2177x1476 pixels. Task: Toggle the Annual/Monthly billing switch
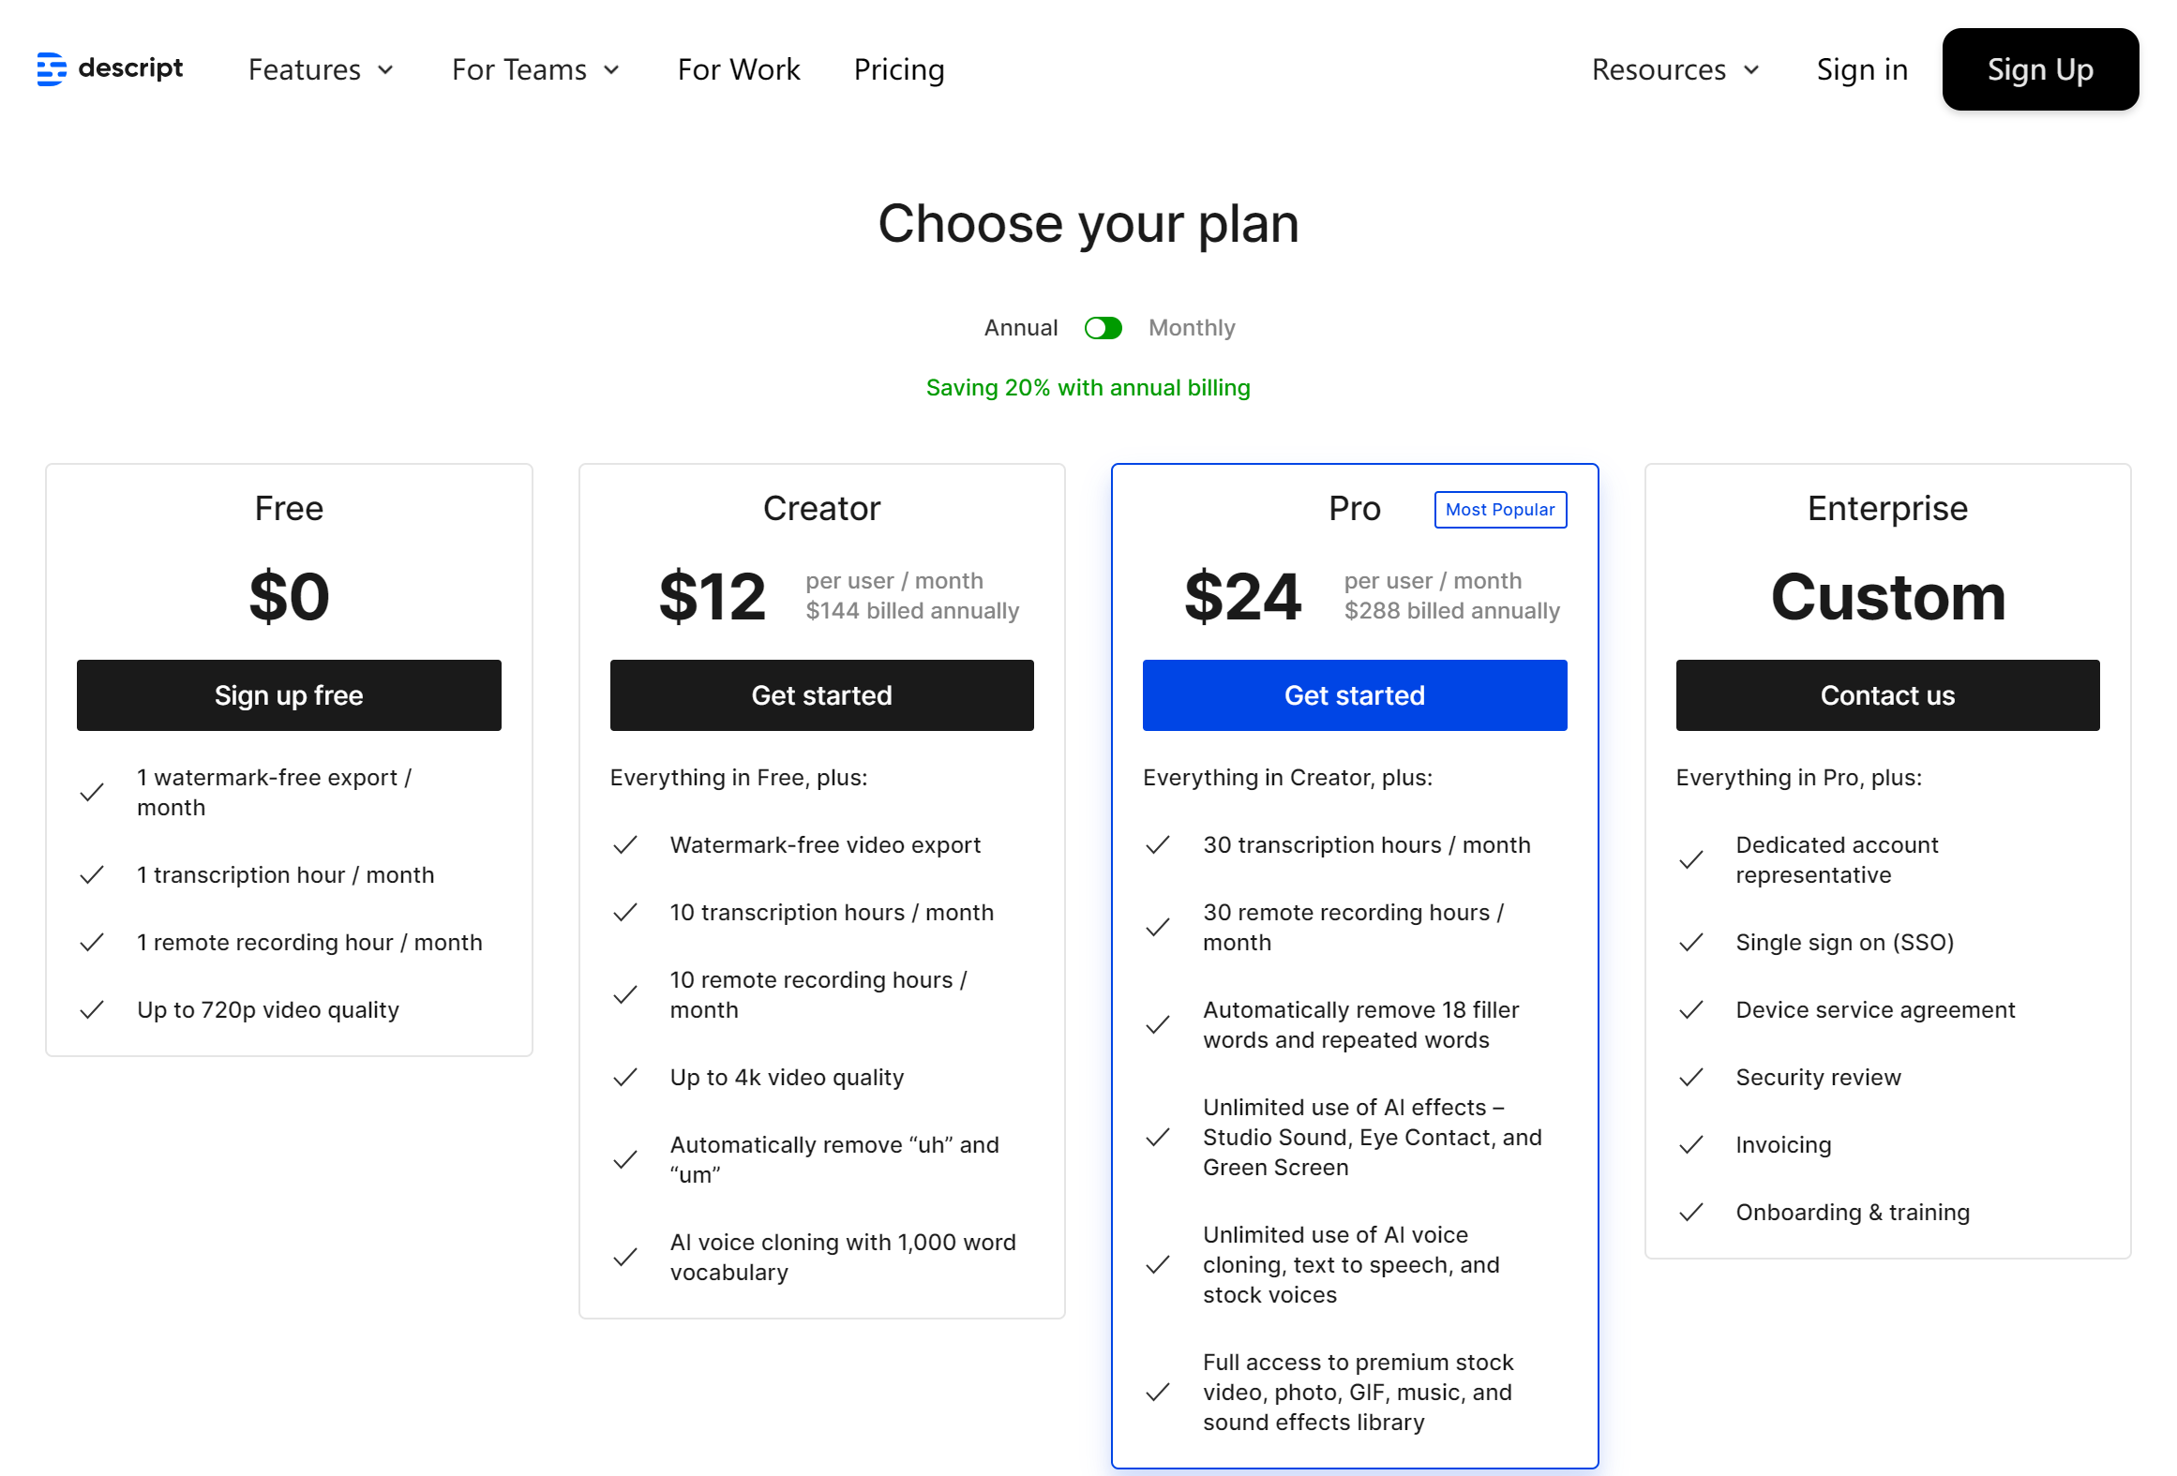(1103, 328)
